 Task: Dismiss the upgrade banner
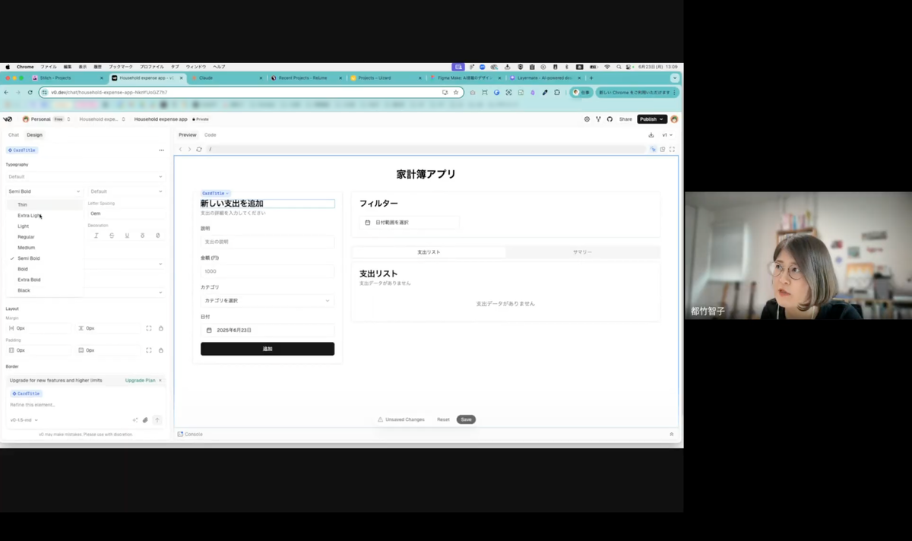pyautogui.click(x=160, y=380)
